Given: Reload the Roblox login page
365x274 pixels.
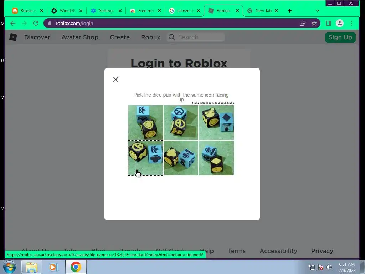Looking at the screenshot, I should 36,23.
